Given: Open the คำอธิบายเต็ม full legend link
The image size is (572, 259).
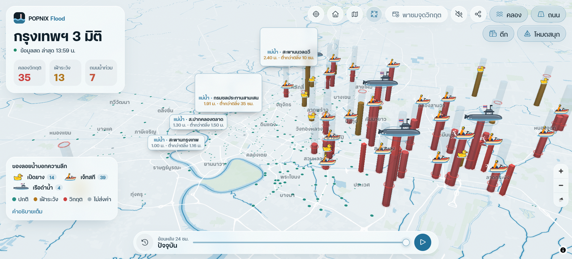Looking at the screenshot, I should [27, 211].
